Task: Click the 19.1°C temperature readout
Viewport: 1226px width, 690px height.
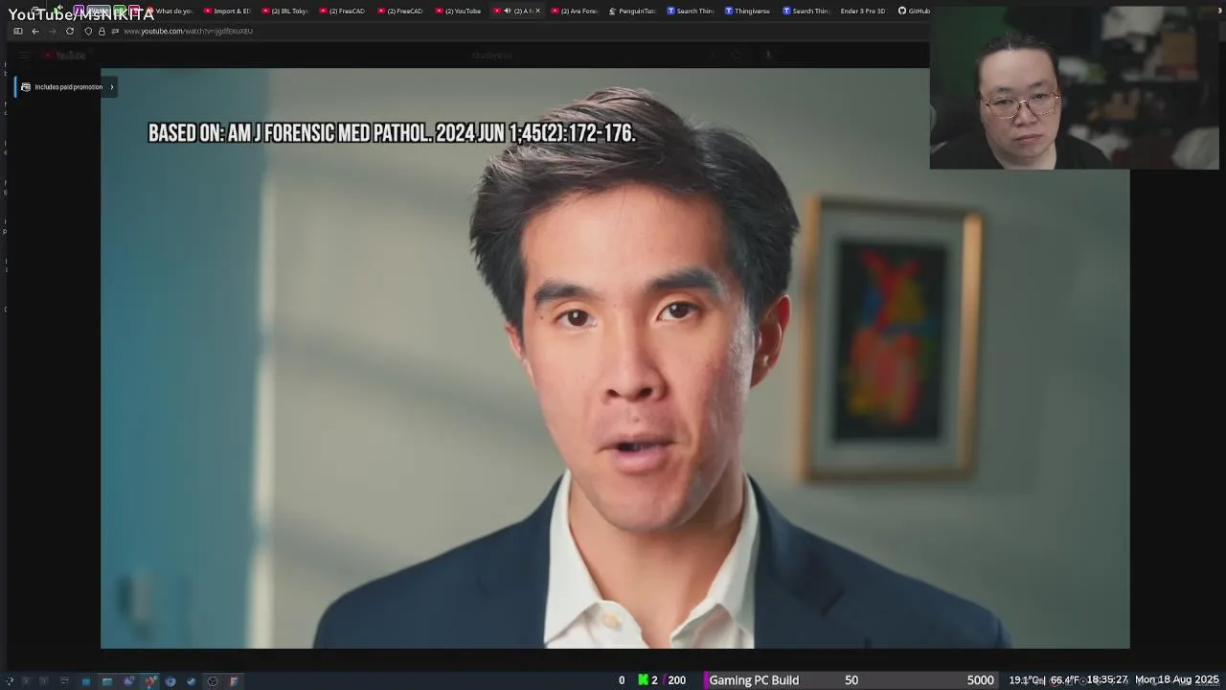Action: 1025,680
